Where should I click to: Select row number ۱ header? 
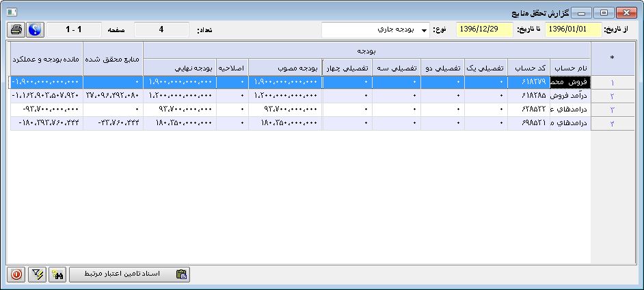(x=613, y=83)
